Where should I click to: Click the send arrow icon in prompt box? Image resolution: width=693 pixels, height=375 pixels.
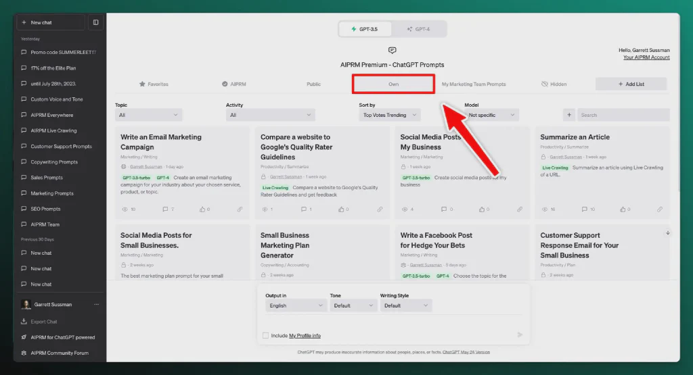click(520, 335)
